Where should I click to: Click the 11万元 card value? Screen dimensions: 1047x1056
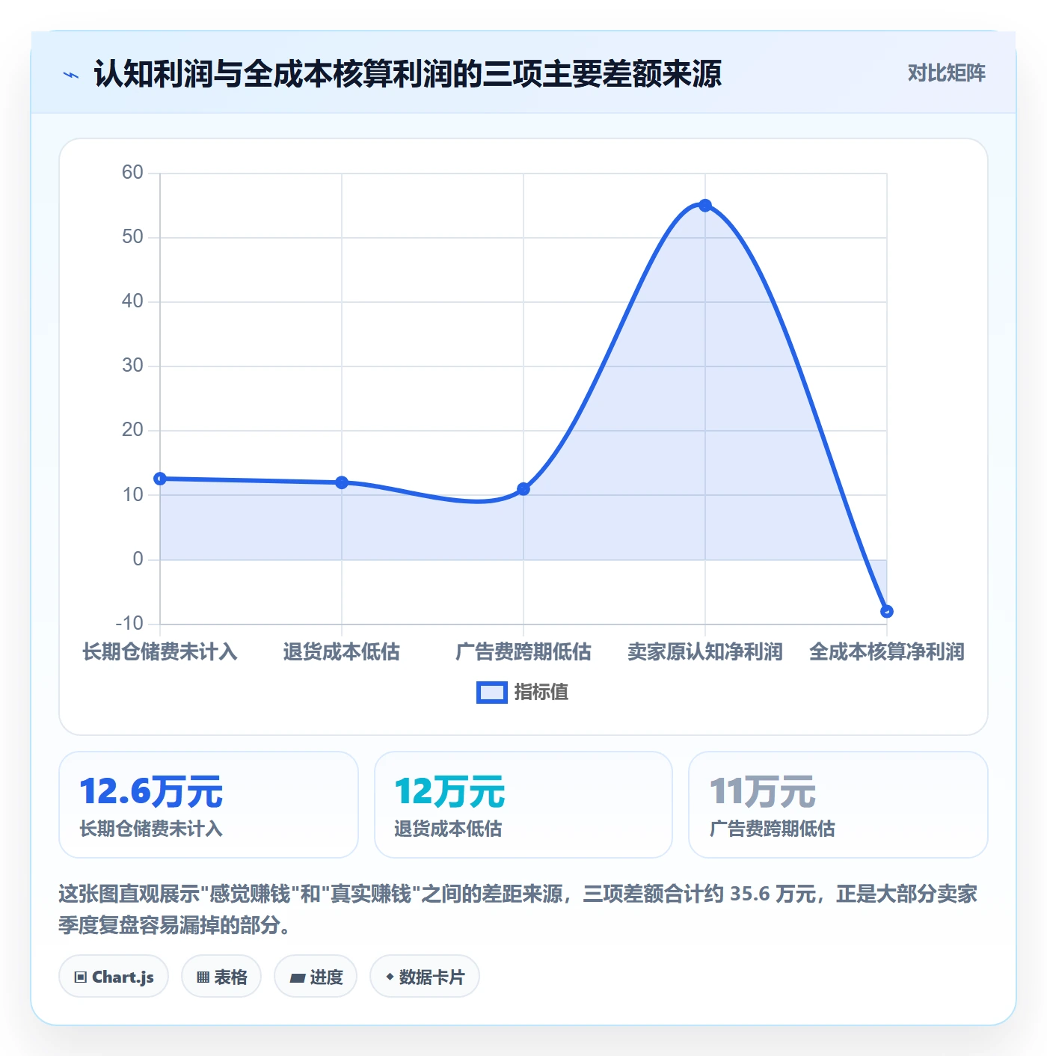pyautogui.click(x=763, y=792)
